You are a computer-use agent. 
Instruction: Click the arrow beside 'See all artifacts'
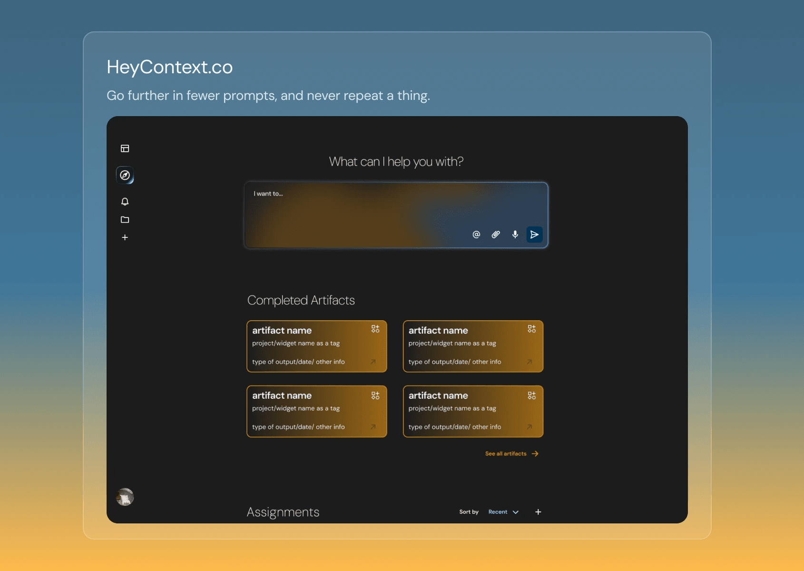pyautogui.click(x=535, y=454)
